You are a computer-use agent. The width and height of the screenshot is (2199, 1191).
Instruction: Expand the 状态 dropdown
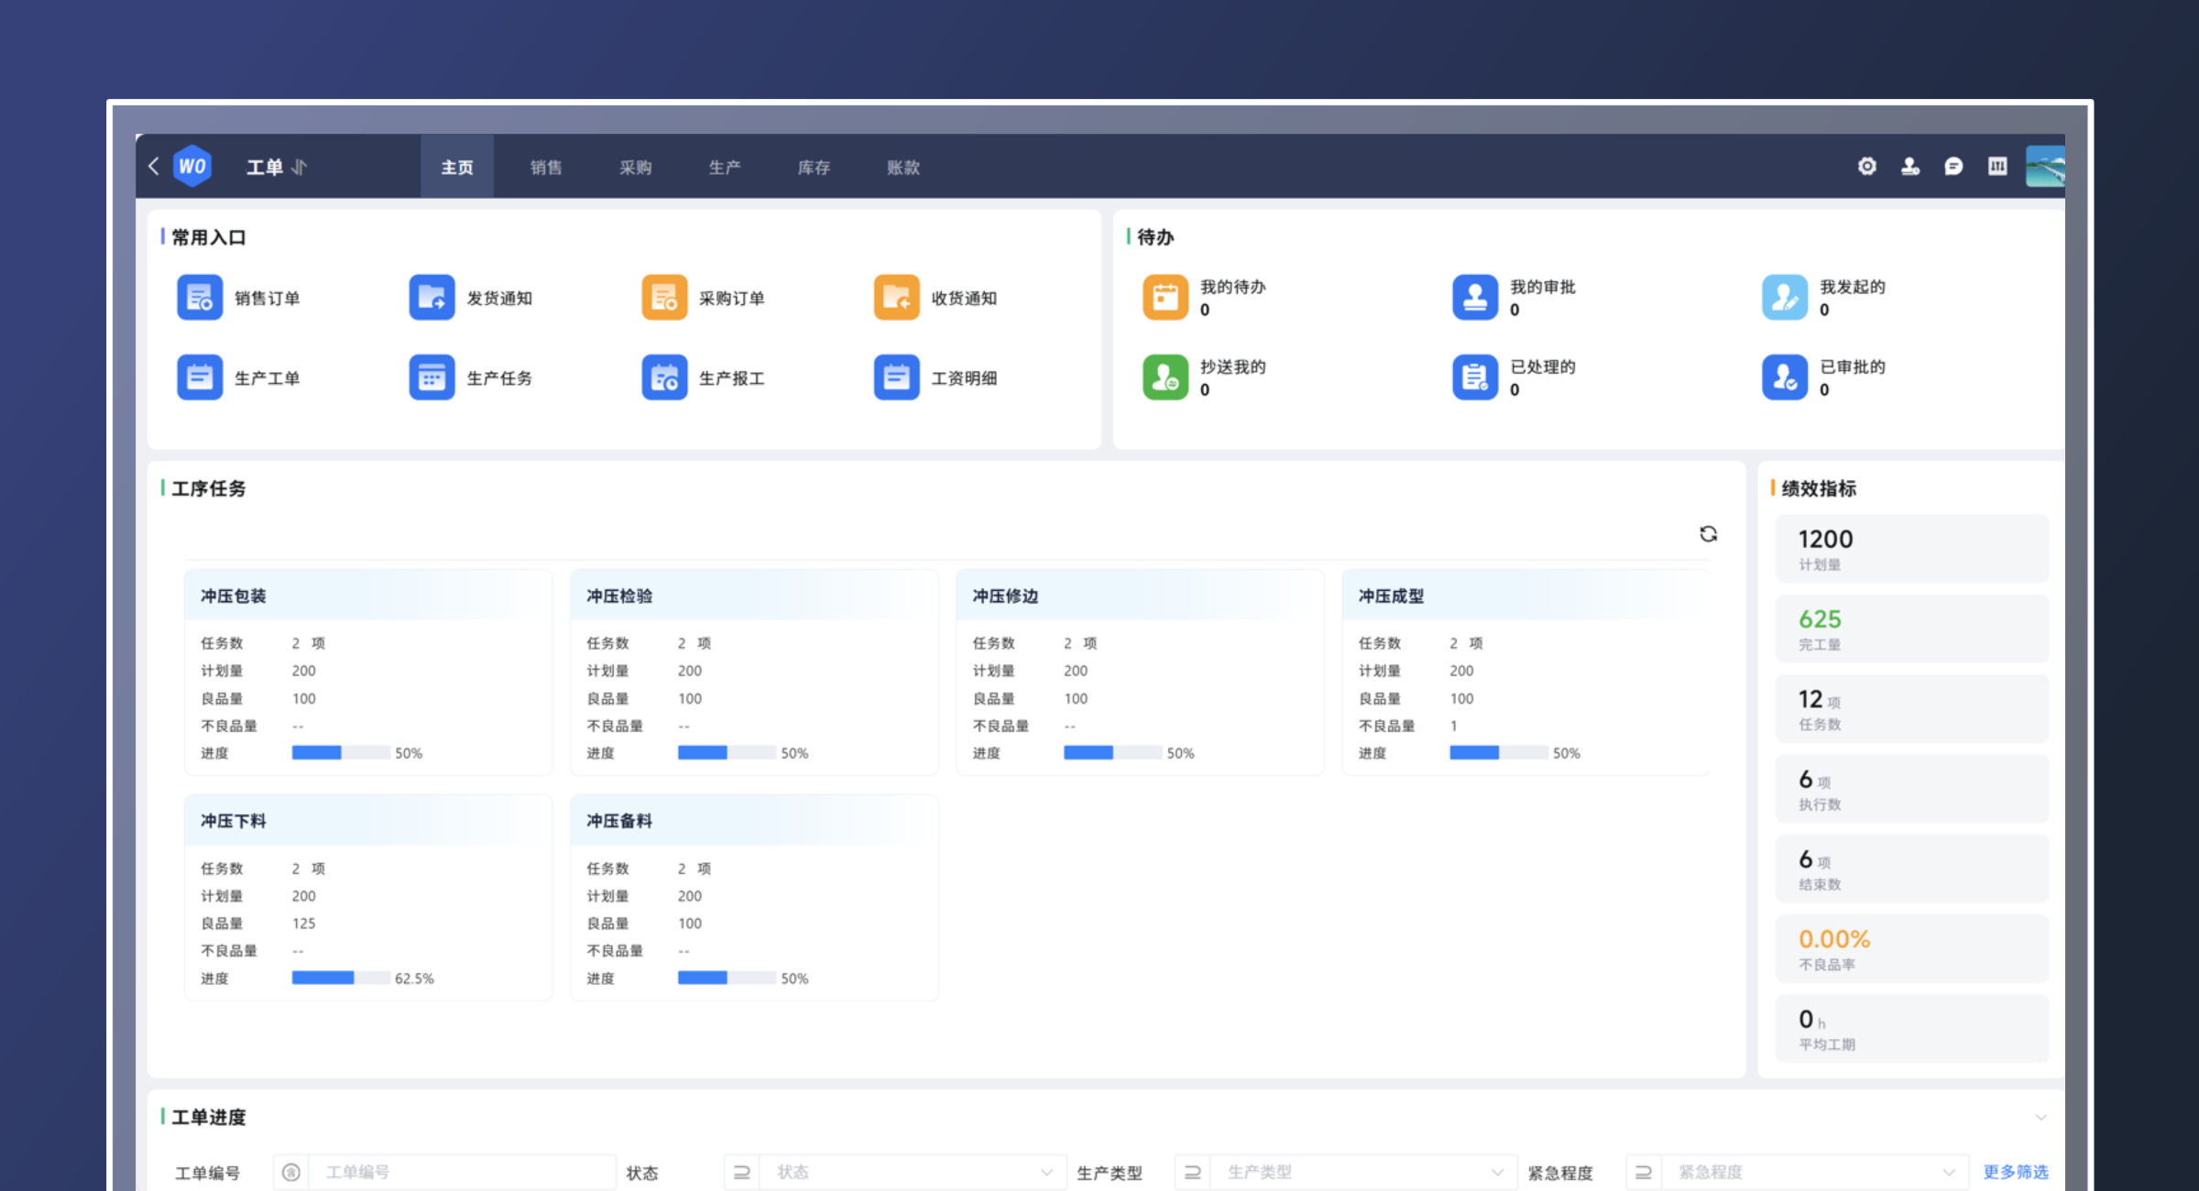coord(1045,1172)
